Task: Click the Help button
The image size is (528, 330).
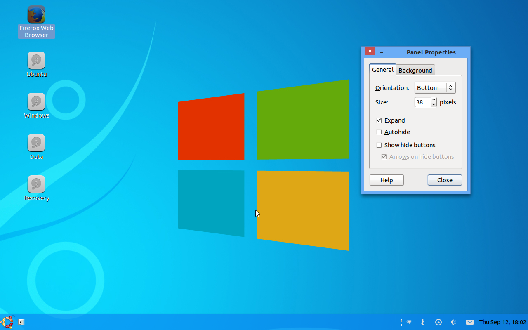Action: (x=387, y=180)
